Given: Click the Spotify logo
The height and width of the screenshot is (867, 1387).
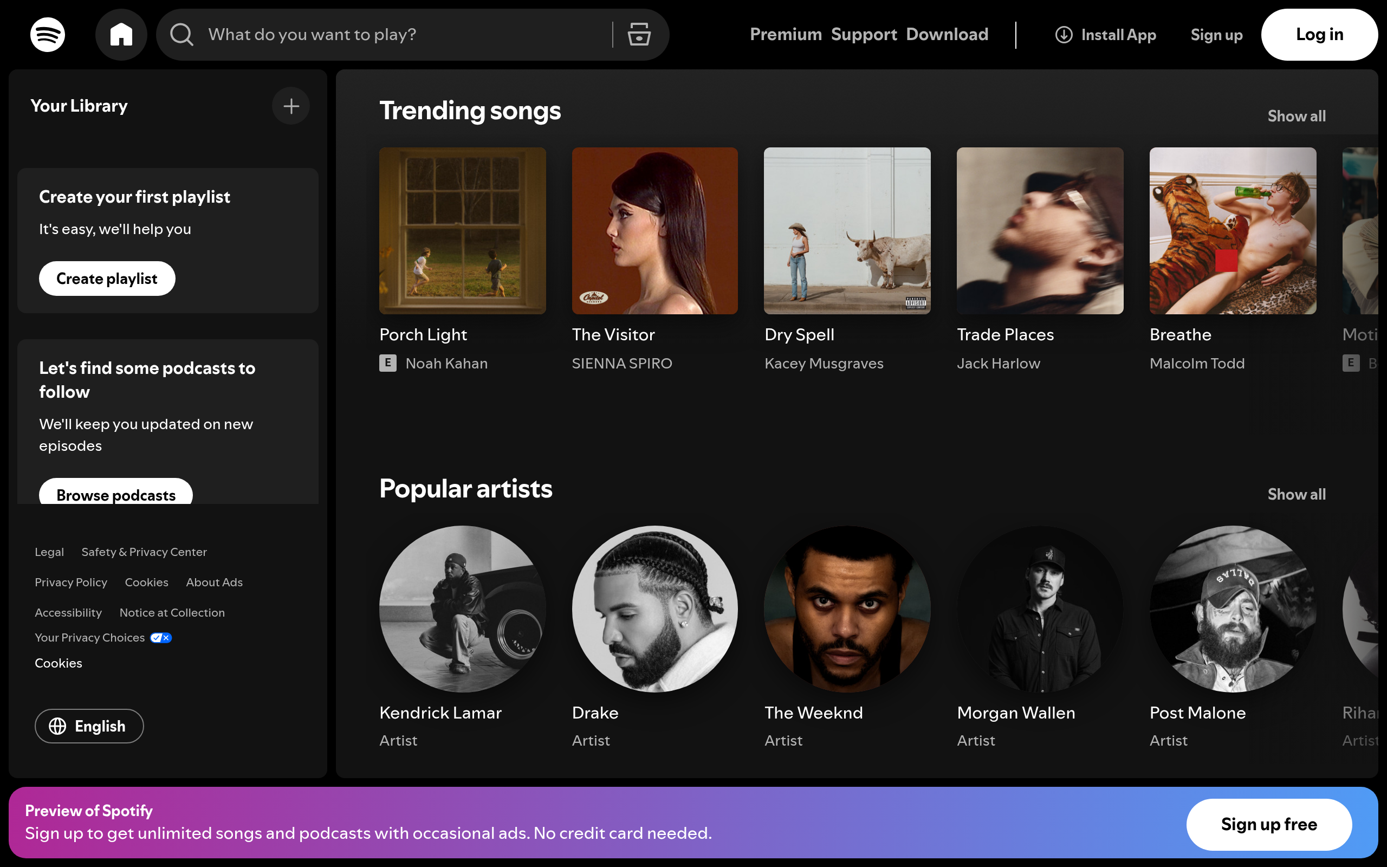Looking at the screenshot, I should click(48, 34).
